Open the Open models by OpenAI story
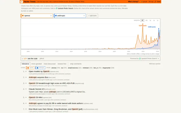This screenshot has height=113, width=181. tap(39, 71)
